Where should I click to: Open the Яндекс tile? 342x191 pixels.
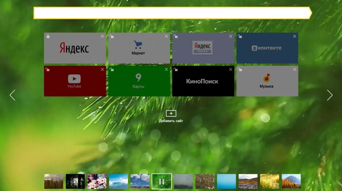coord(75,48)
